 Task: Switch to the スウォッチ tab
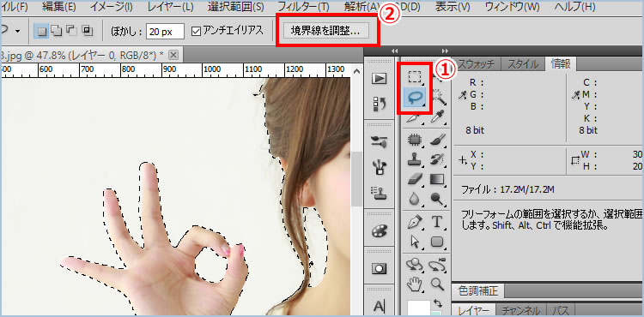tap(477, 64)
